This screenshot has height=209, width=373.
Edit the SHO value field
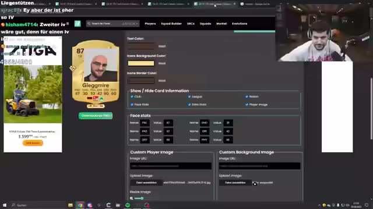[228, 122]
